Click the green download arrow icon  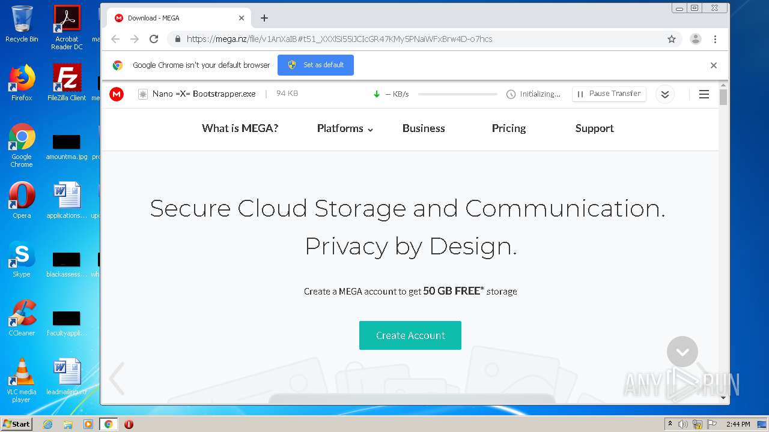point(377,94)
